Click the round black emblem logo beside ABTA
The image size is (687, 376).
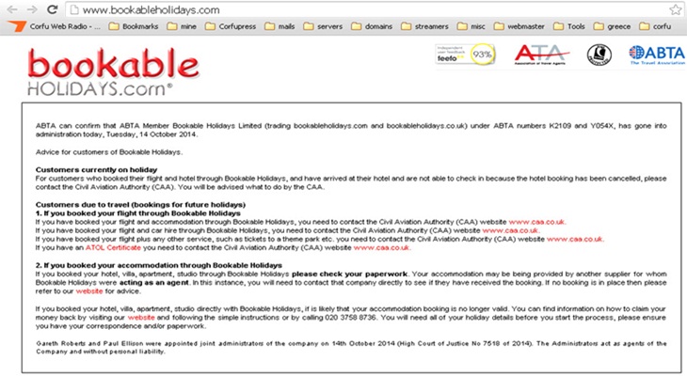(x=599, y=55)
